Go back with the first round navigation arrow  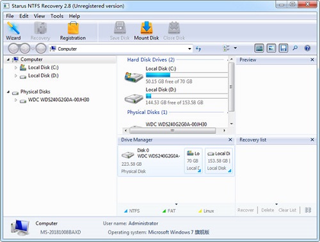coord(13,49)
